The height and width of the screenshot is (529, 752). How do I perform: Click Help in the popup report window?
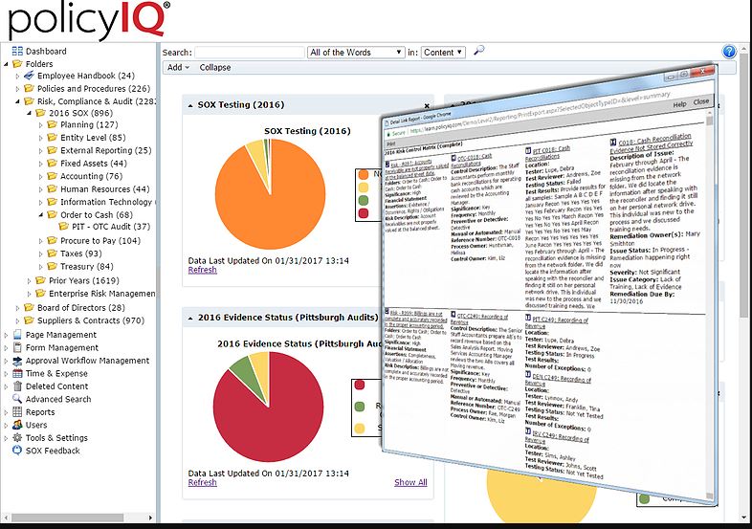tap(679, 104)
